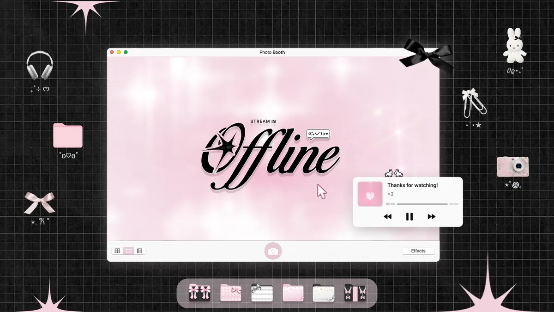
Task: Open the pink striped folder with bow in dock
Action: tap(231, 293)
